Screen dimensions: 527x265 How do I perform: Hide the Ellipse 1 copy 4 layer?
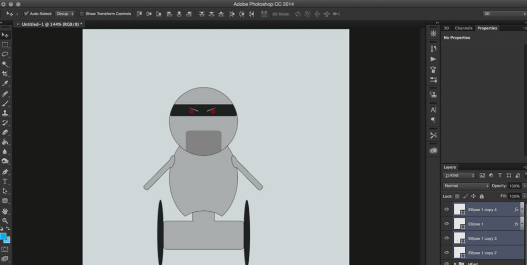click(x=446, y=210)
